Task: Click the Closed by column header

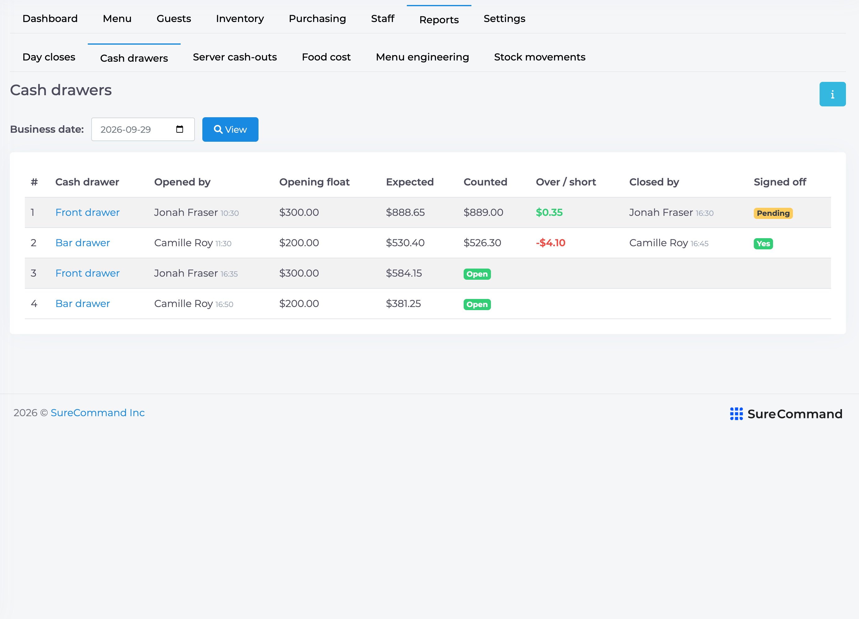Action: point(654,182)
